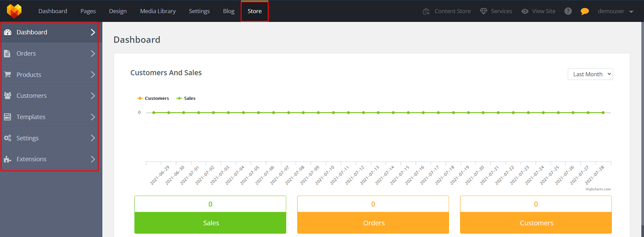Click the orange Orders stat tile
The height and width of the screenshot is (237, 644).
point(373,223)
